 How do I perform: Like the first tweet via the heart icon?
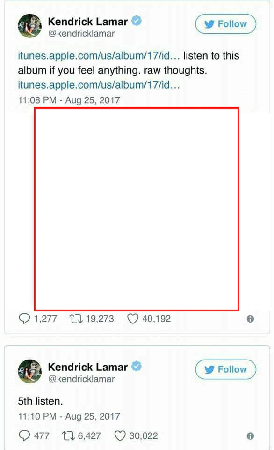coord(133,319)
